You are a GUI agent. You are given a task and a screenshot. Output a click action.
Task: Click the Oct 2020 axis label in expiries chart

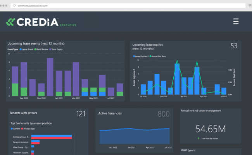tap(164, 96)
